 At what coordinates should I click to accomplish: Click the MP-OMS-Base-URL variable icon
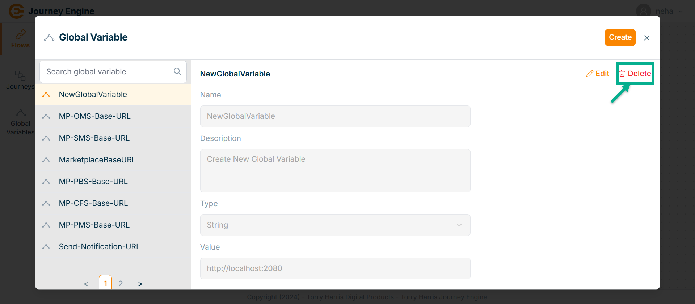point(46,116)
